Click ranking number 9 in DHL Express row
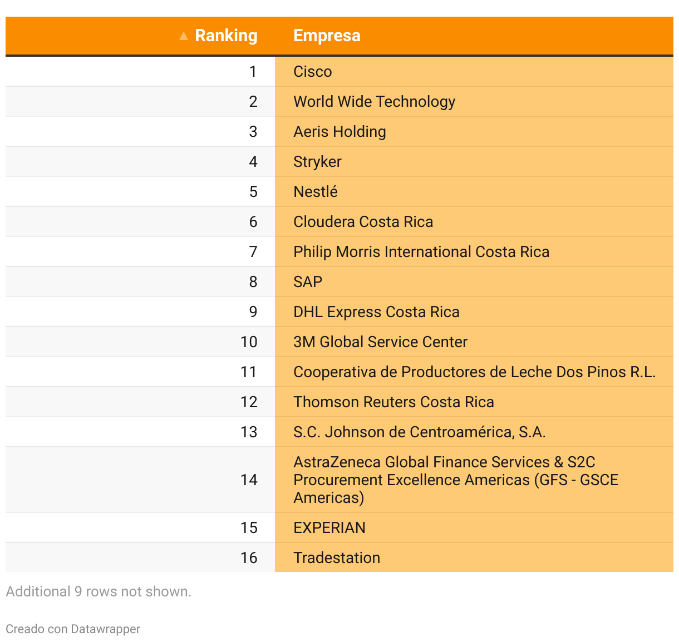Screen dimensions: 679x642 [253, 312]
